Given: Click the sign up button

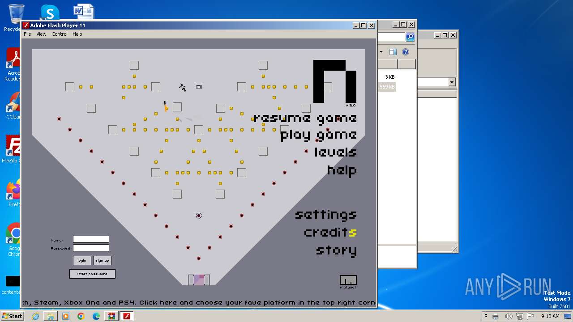Looking at the screenshot, I should (x=103, y=260).
